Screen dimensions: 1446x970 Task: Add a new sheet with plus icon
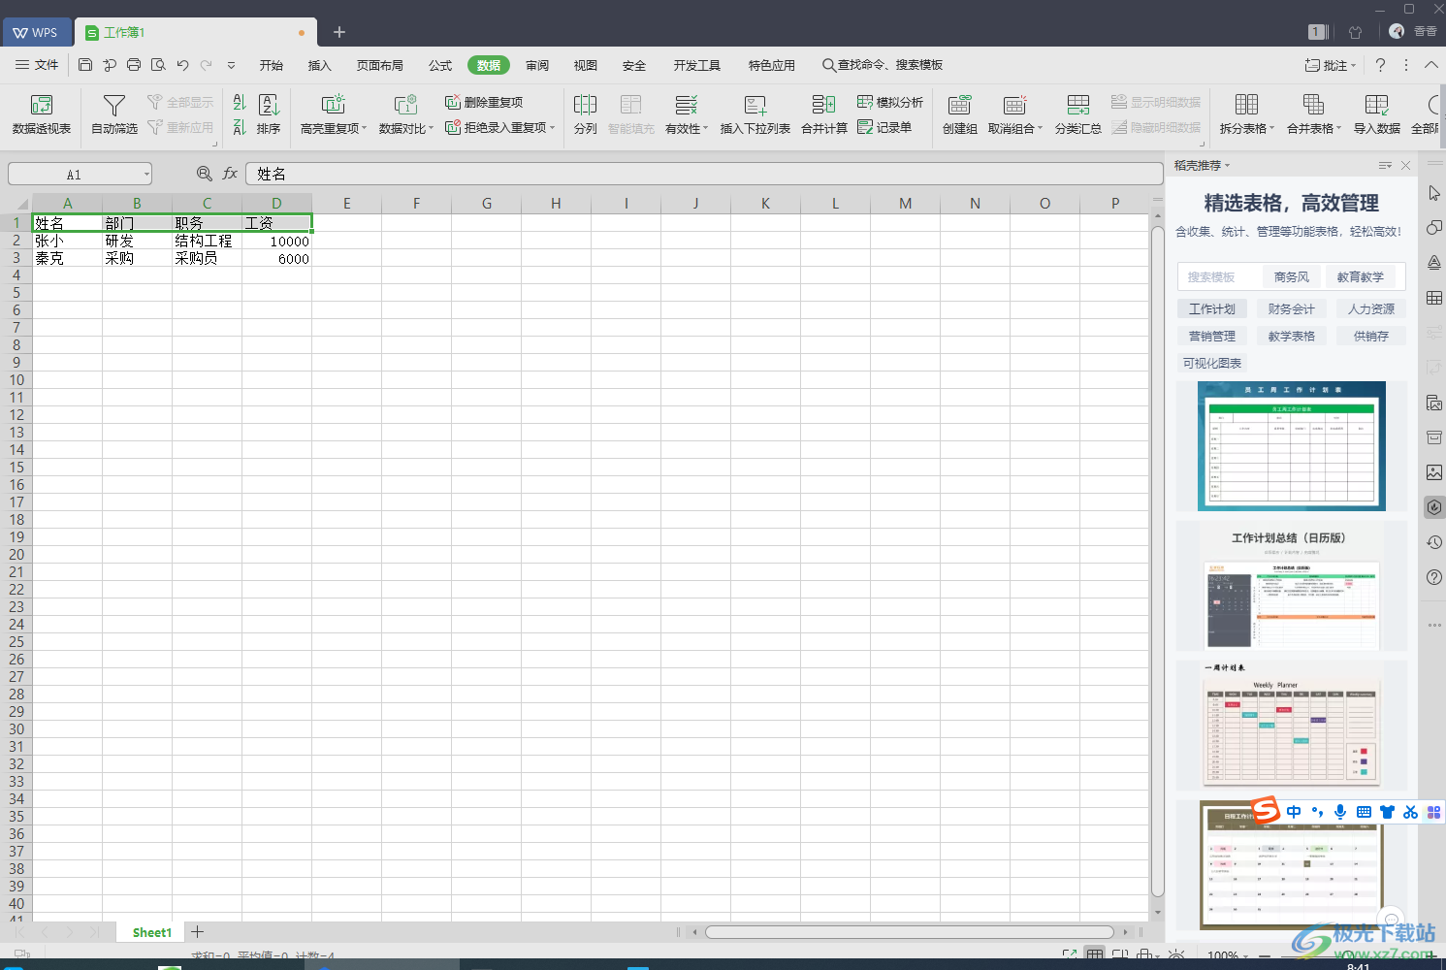(x=197, y=932)
